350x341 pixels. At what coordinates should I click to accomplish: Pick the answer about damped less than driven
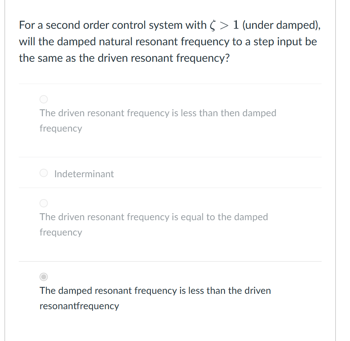[x=44, y=277]
